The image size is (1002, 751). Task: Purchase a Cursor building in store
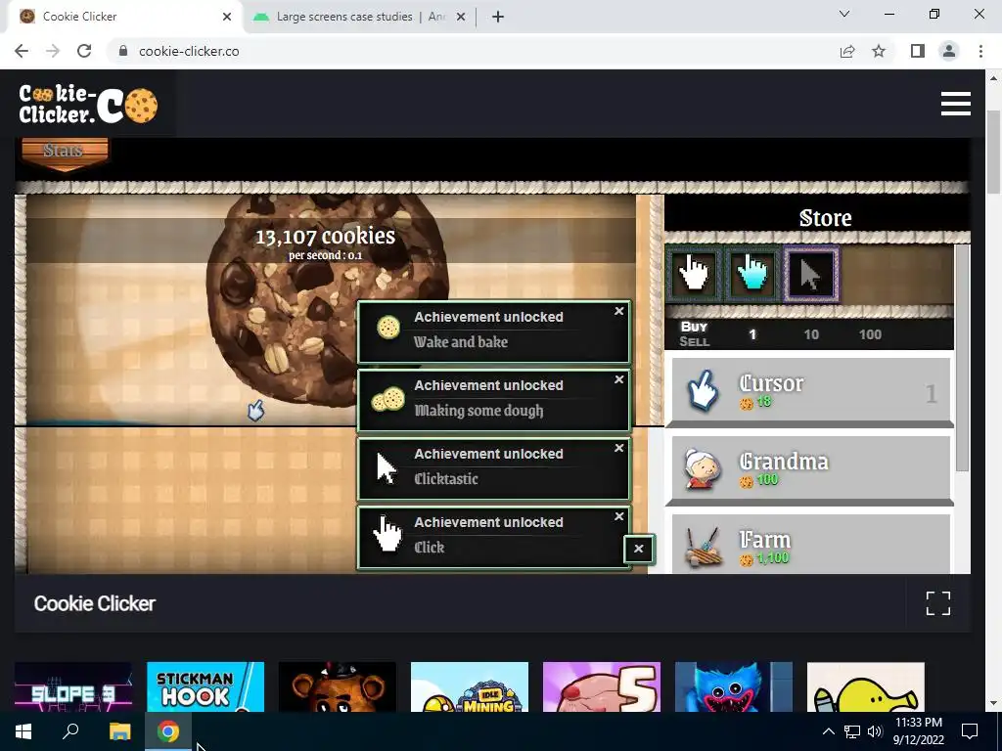click(810, 391)
